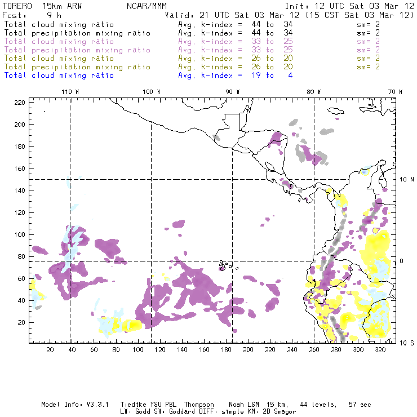Click the y-axis tick label "220"
The image size is (417, 417).
point(20,103)
